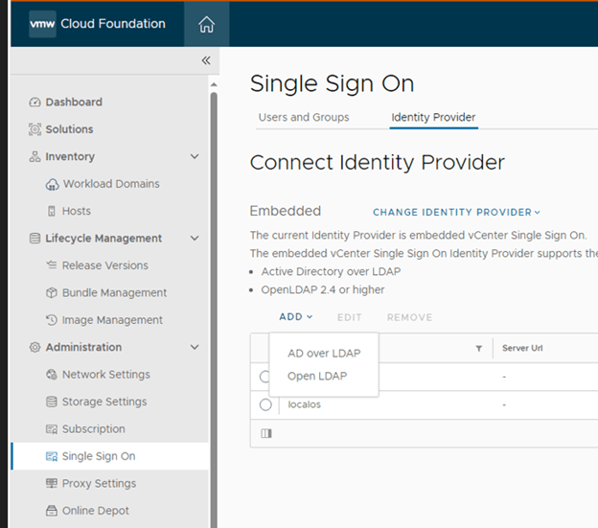Open Network Settings page
598x528 pixels.
click(x=105, y=375)
